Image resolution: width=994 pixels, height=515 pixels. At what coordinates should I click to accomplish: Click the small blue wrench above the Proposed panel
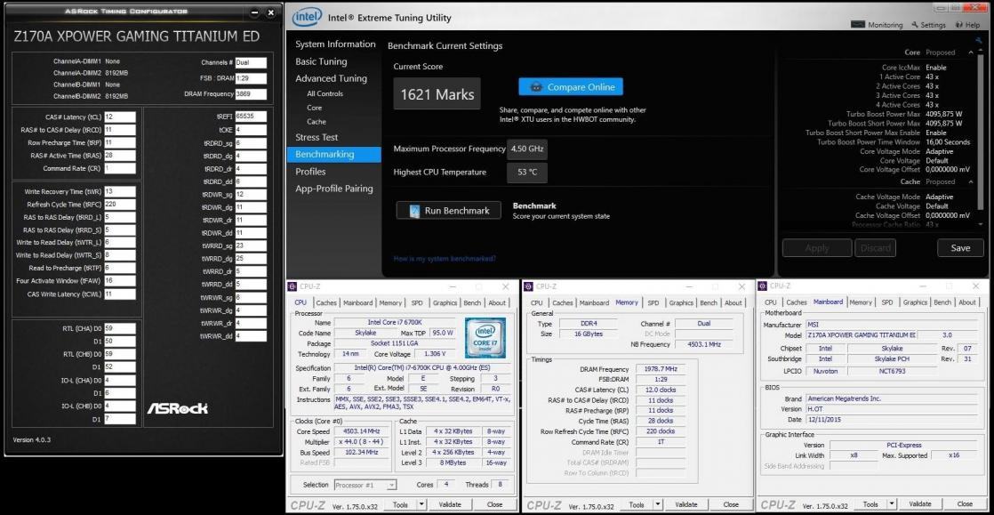tap(979, 41)
